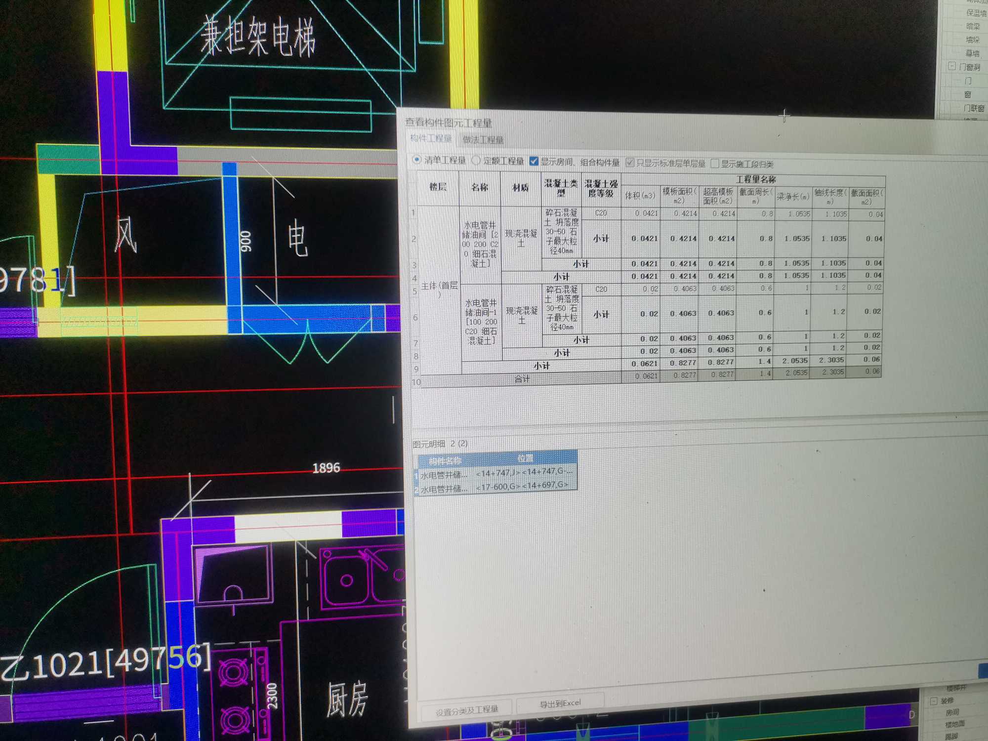This screenshot has height=741, width=988.
Task: Click C20 cell in table row 5
Action: 601,289
